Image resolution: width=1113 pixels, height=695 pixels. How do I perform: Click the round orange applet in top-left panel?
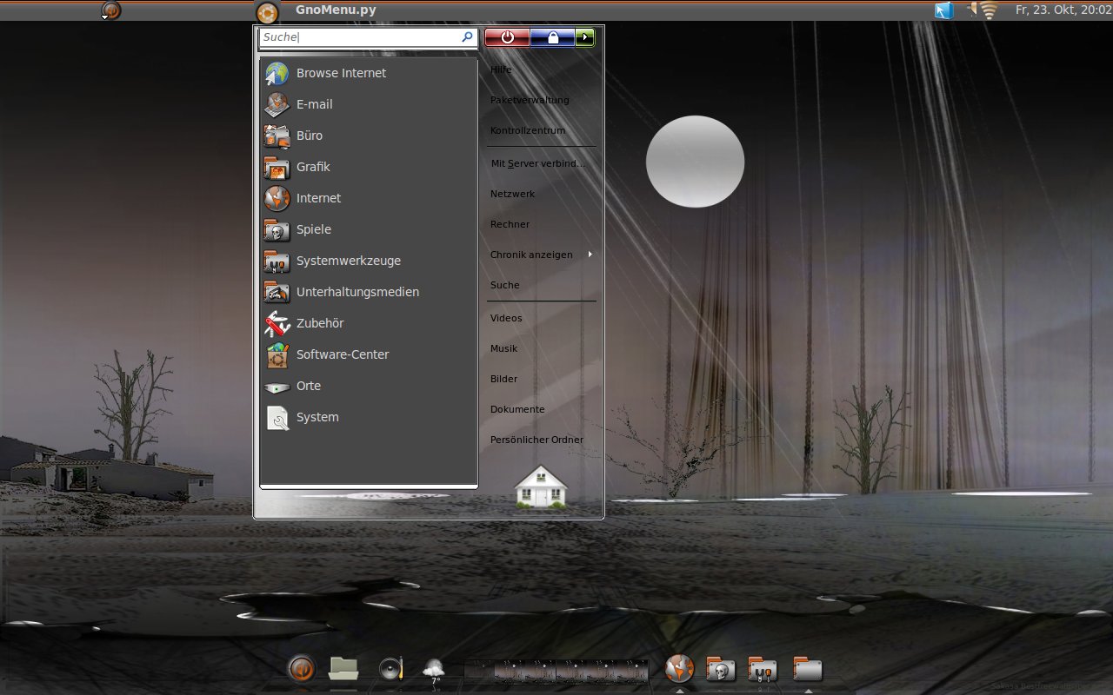(x=110, y=10)
